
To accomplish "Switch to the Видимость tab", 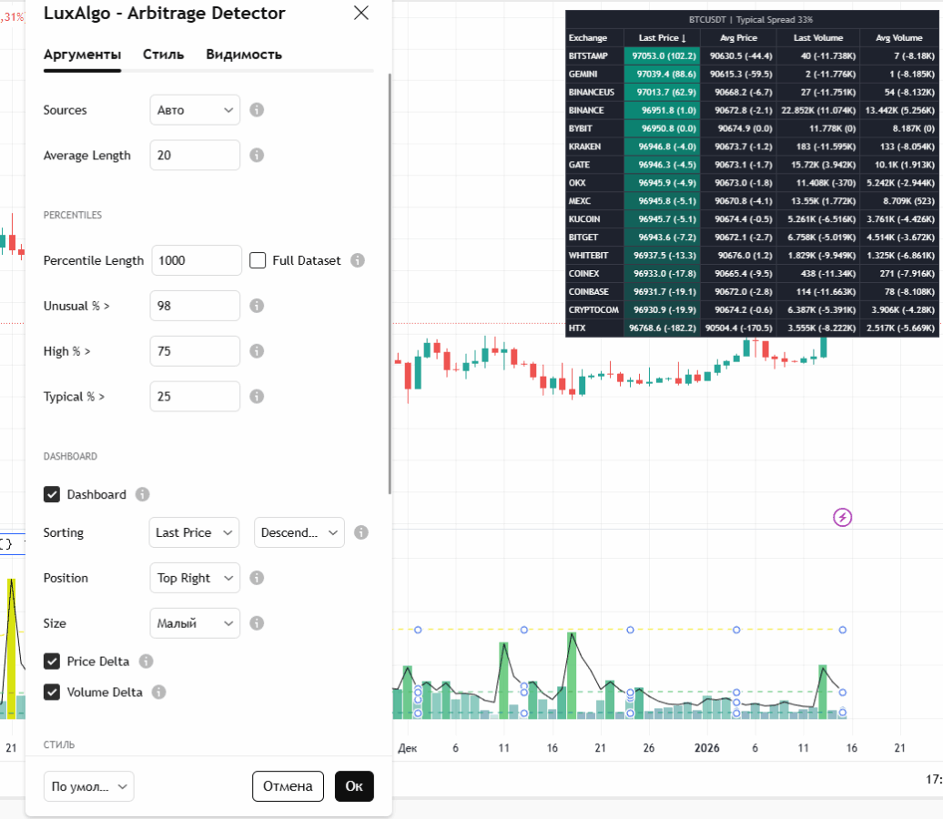I will (244, 55).
